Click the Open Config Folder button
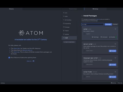Screen dimensions: 123x92 coord(69,42)
